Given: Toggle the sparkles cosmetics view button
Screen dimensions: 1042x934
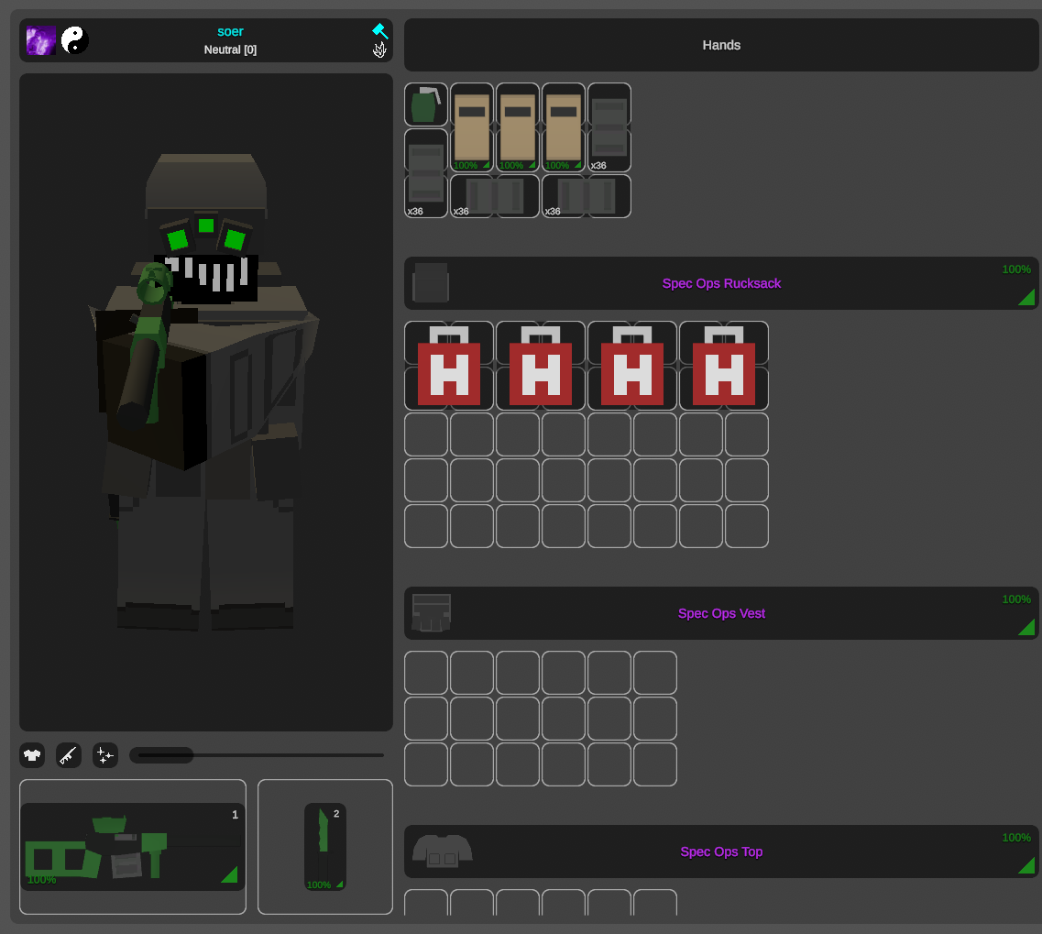Looking at the screenshot, I should click(105, 755).
